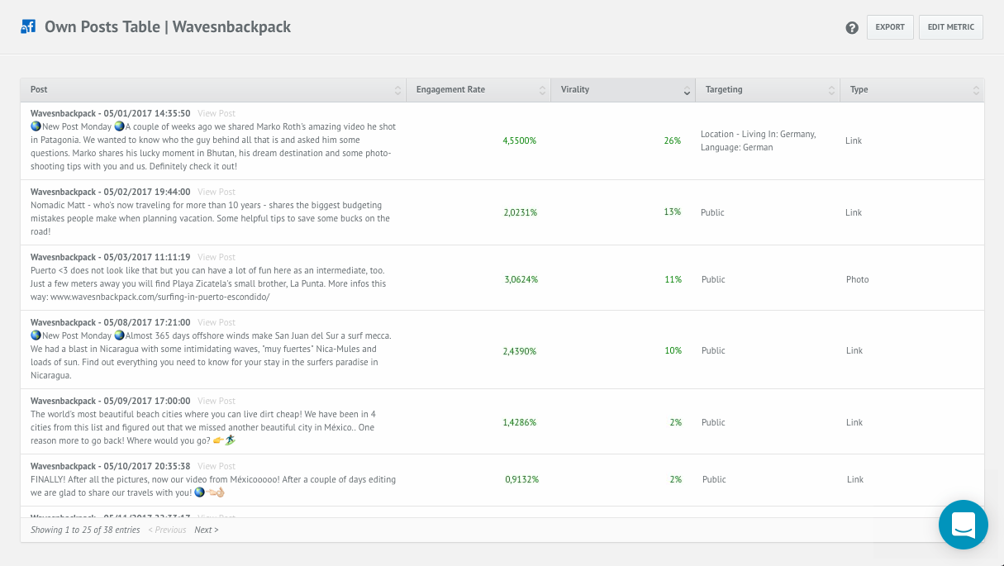Select the 2,0231% engagement rate cell
This screenshot has height=566, width=1004.
(521, 212)
